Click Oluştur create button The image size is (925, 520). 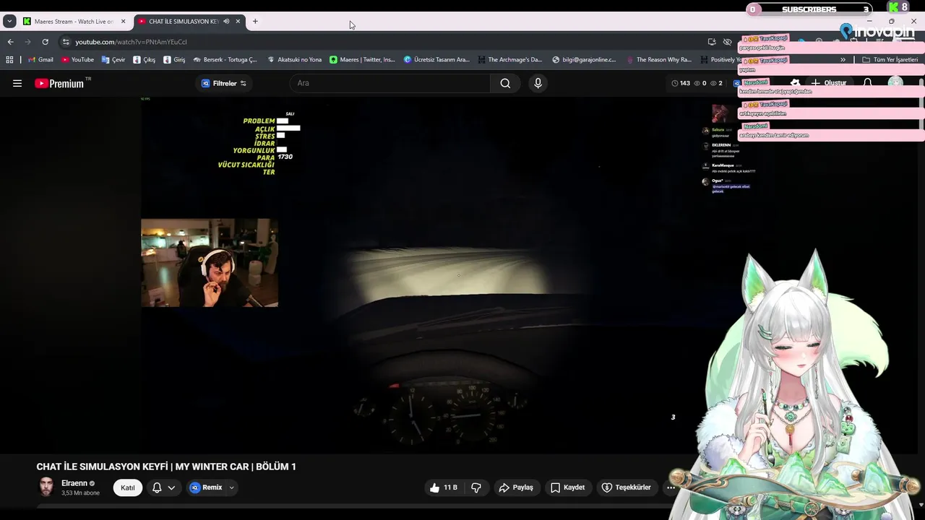[x=828, y=83]
